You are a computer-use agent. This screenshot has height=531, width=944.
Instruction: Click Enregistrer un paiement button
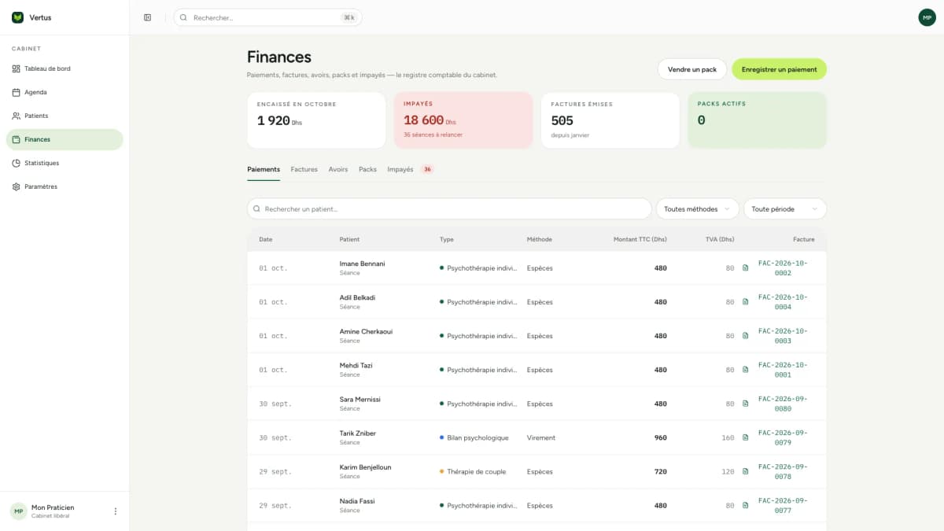(x=779, y=69)
